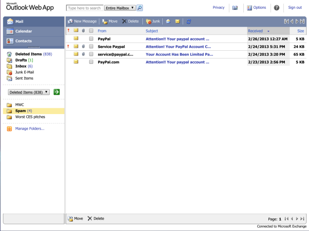309x231 pixels.
Task: Click envelope icon on PayPal.com row
Action: pos(76,62)
